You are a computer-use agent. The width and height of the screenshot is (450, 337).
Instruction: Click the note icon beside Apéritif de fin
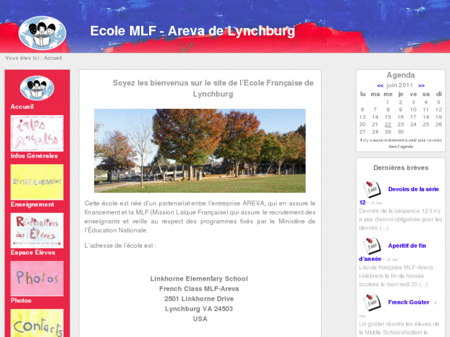[x=371, y=246]
